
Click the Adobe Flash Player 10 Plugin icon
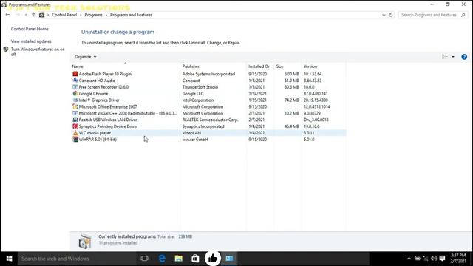[x=75, y=74]
